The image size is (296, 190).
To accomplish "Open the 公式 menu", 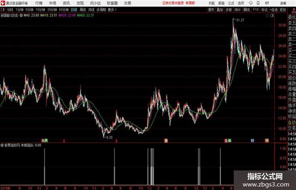I will (231, 3).
